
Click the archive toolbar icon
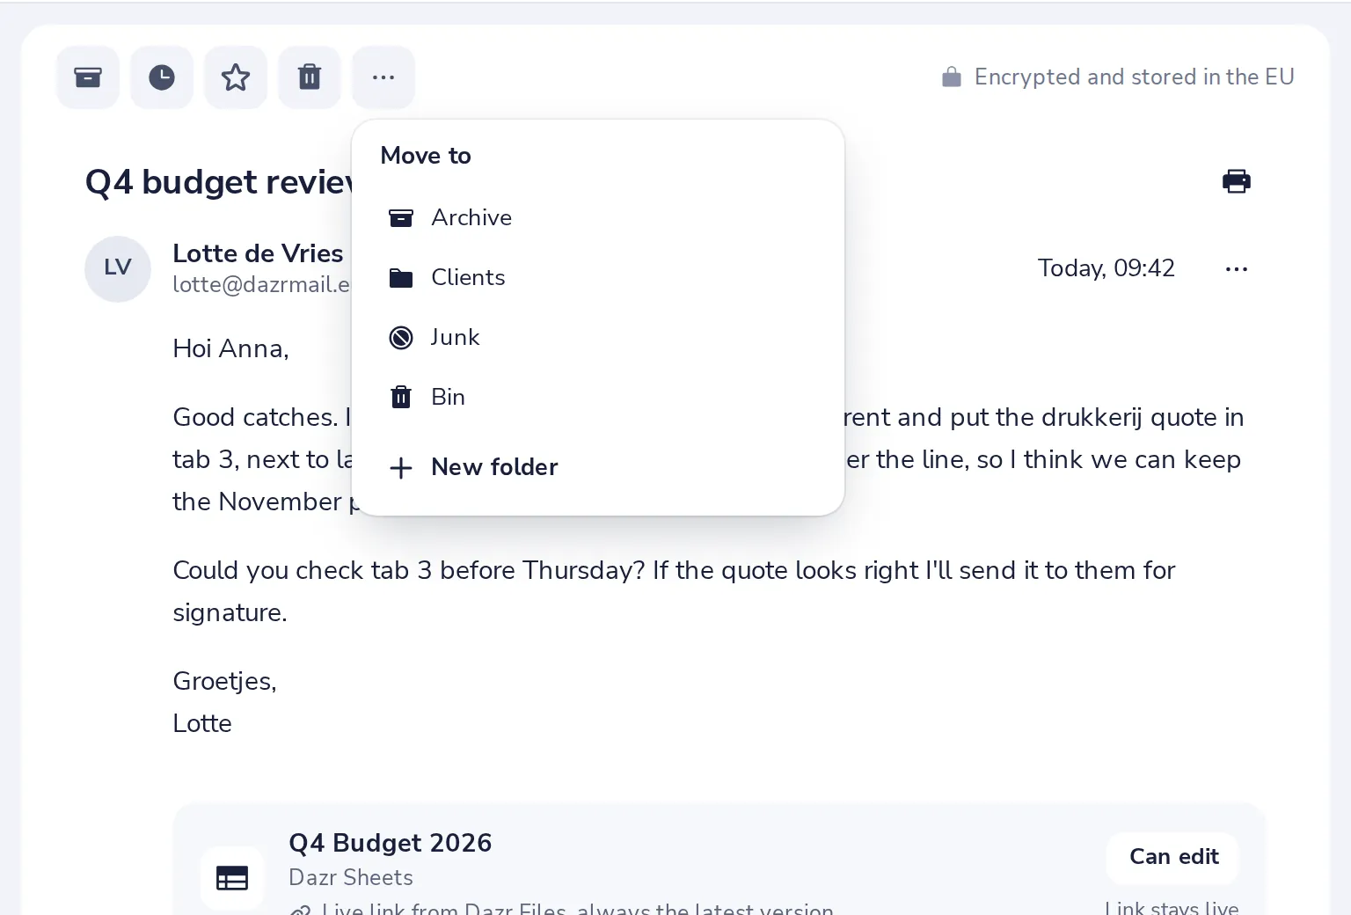88,77
